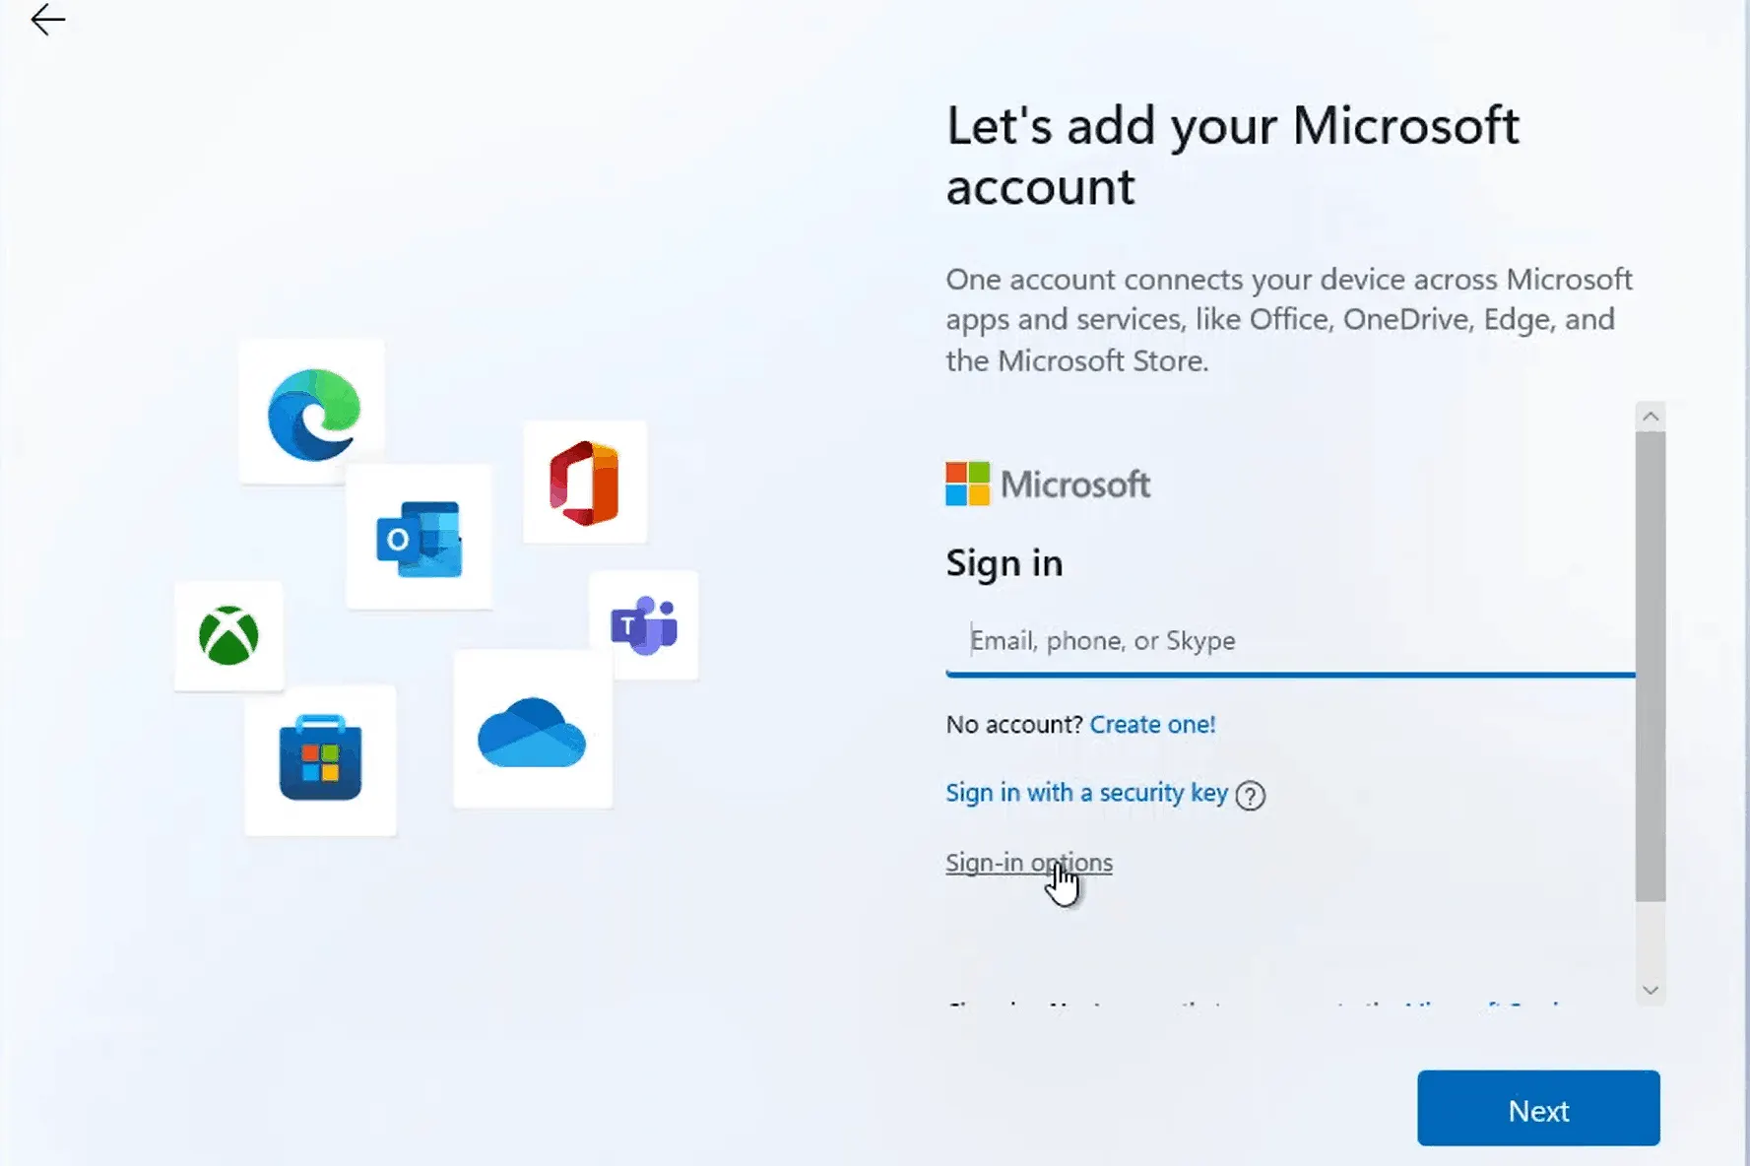The width and height of the screenshot is (1750, 1166).
Task: Click the scrollbar up arrow
Action: pos(1650,416)
